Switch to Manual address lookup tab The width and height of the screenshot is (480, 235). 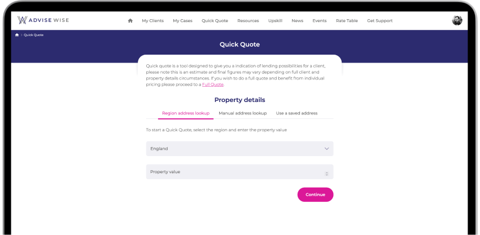[x=242, y=113]
